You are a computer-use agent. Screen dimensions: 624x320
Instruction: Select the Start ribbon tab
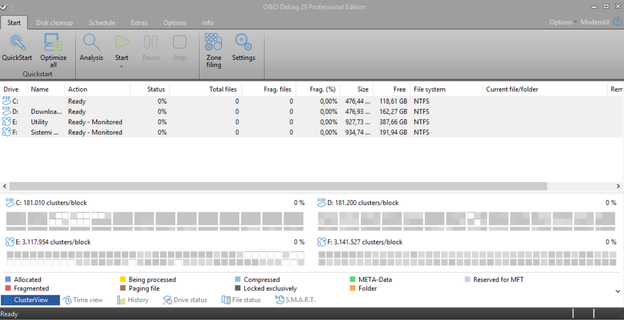coord(14,23)
